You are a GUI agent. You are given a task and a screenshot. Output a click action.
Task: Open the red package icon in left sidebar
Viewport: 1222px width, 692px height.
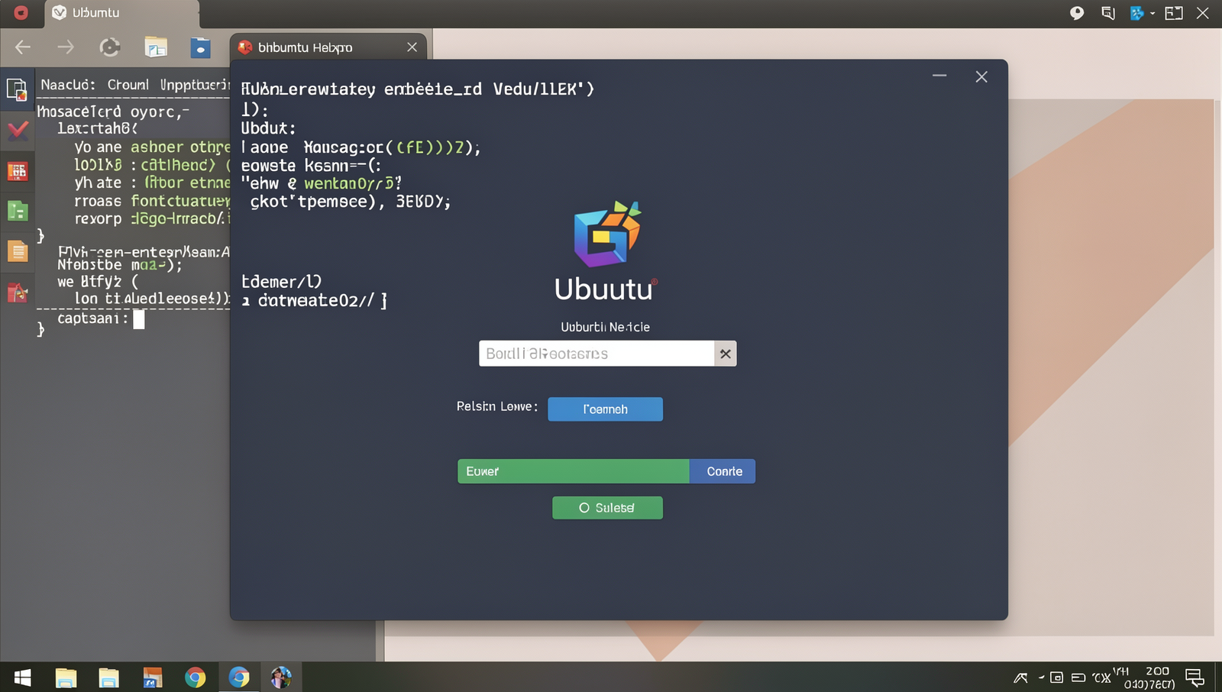click(18, 293)
